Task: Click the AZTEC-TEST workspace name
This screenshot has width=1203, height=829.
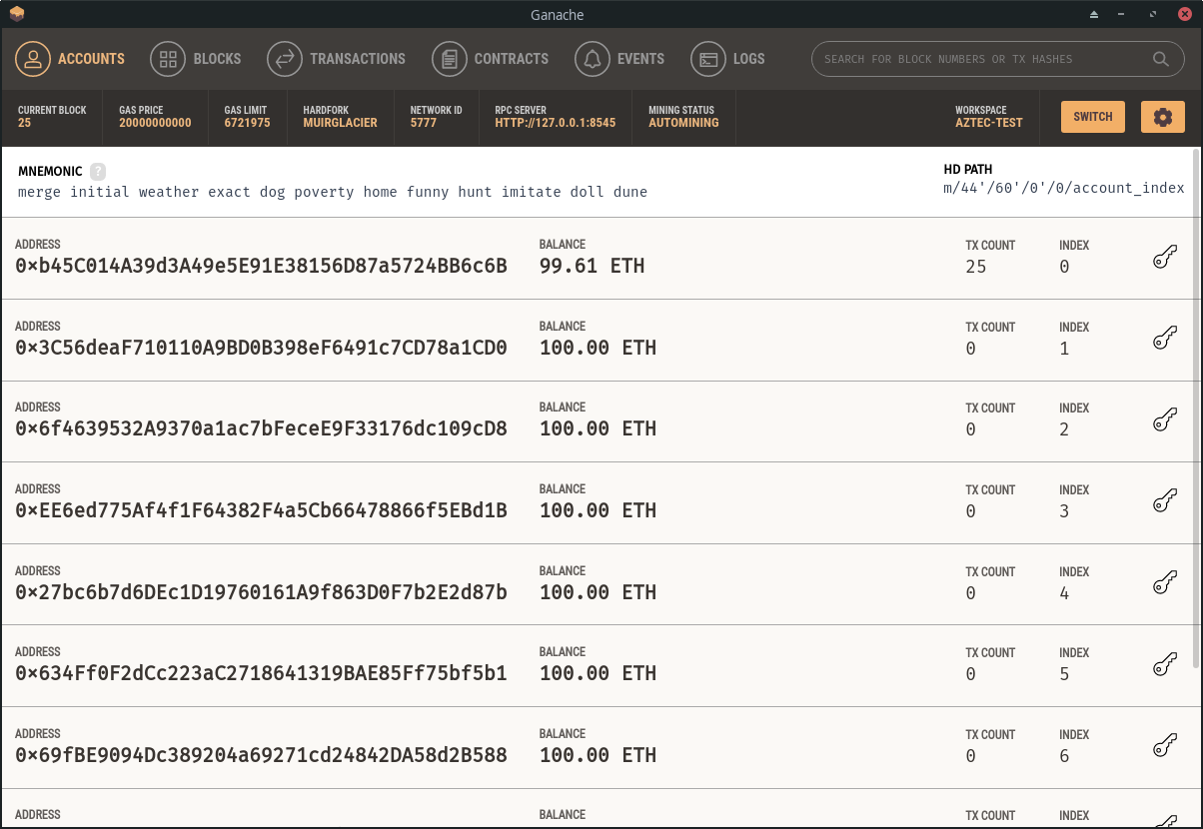Action: 989,123
